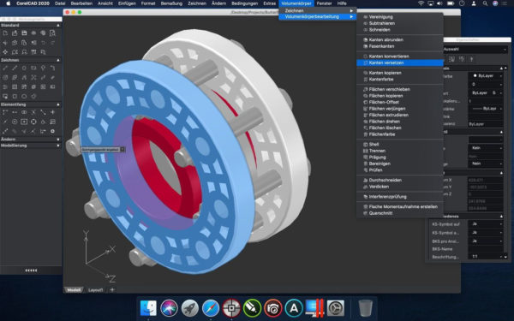Select the Ellipse tool in Zeichnen toolbar

coord(24,96)
